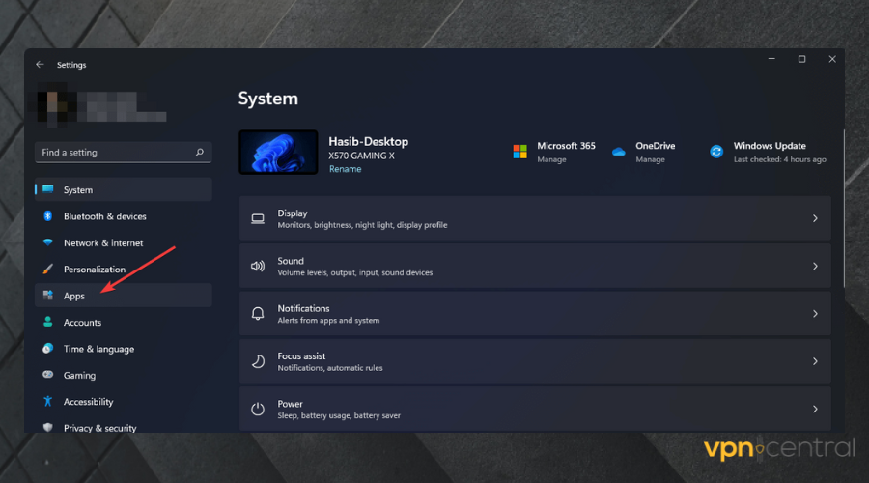The width and height of the screenshot is (869, 483).
Task: Open Windows Update status tile
Action: click(x=768, y=153)
